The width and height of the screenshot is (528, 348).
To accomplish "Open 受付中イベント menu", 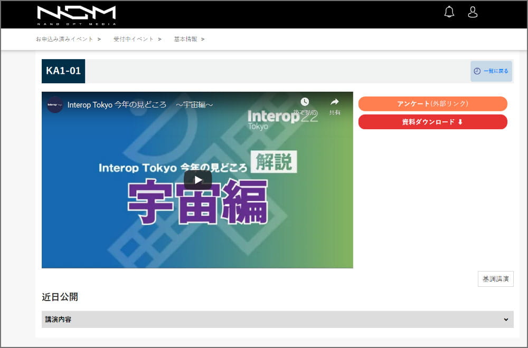I will [137, 39].
